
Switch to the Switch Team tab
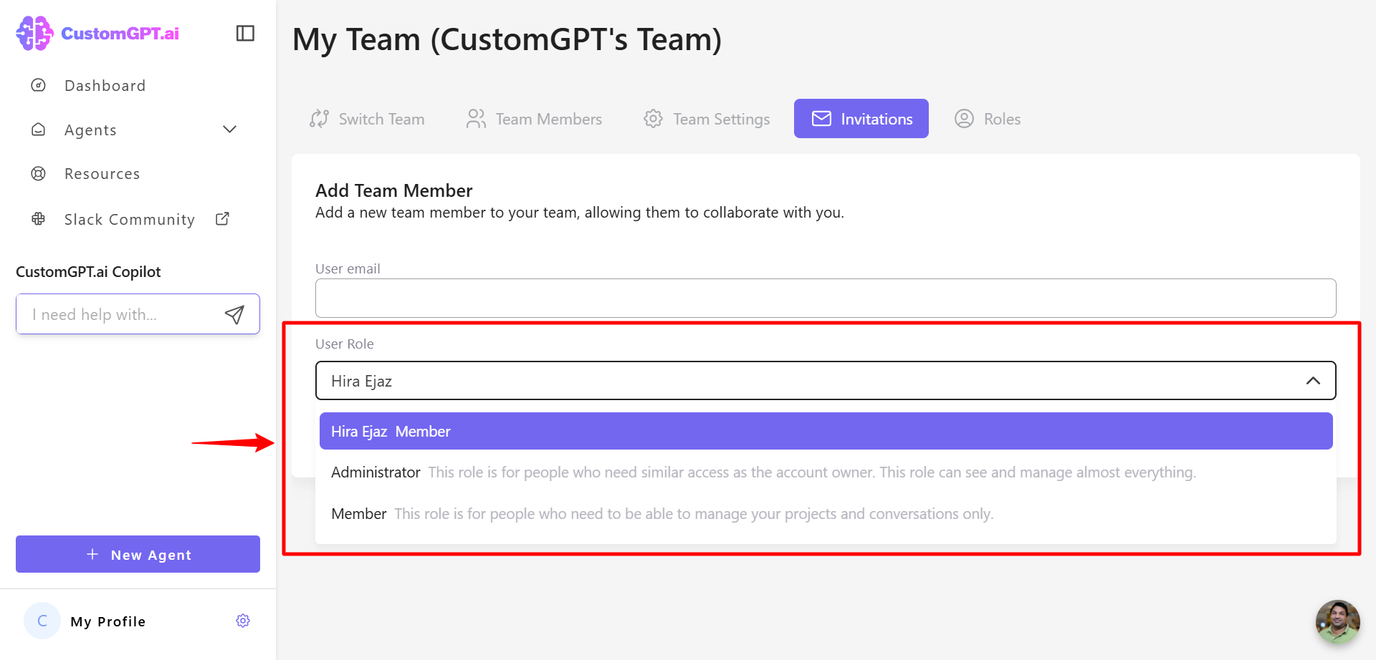coord(367,119)
